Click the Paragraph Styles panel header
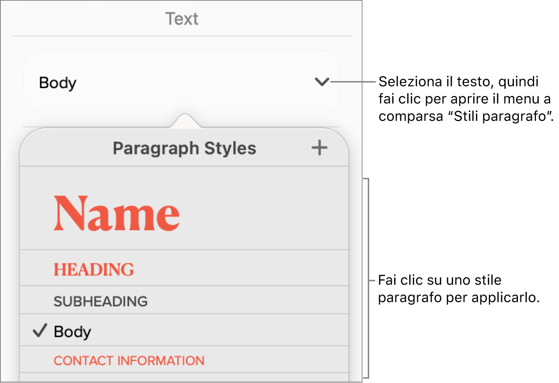Image resolution: width=559 pixels, height=383 pixels. coord(184,148)
